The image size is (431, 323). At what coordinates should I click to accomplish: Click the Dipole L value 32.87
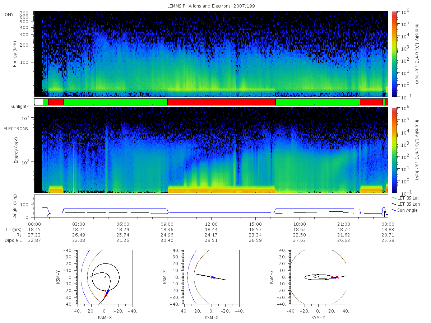34,240
